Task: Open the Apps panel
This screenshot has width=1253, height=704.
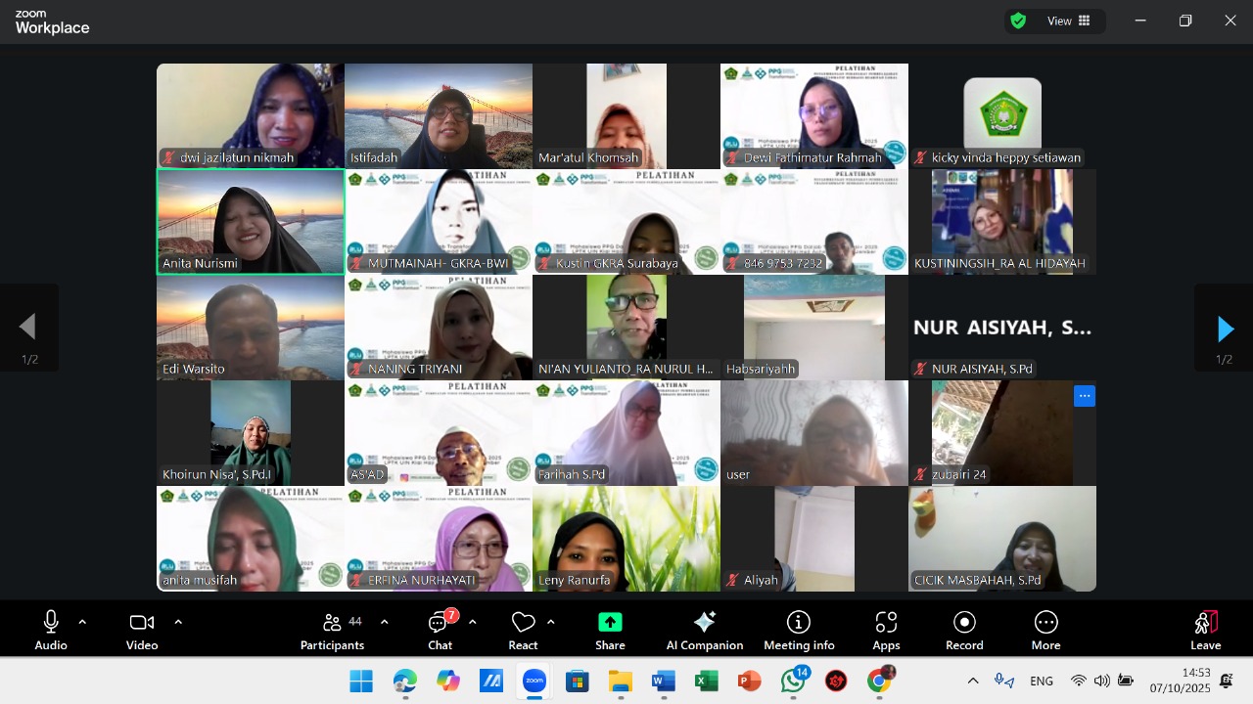Action: point(886,630)
